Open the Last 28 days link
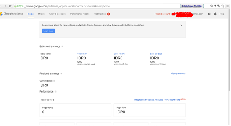This screenshot has height=126, width=231. point(156,54)
